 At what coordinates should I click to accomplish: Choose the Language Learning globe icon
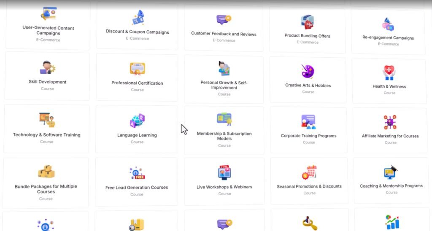137,121
